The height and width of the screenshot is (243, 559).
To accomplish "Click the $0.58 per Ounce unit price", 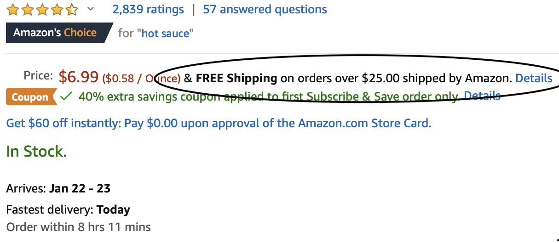I will coord(141,79).
